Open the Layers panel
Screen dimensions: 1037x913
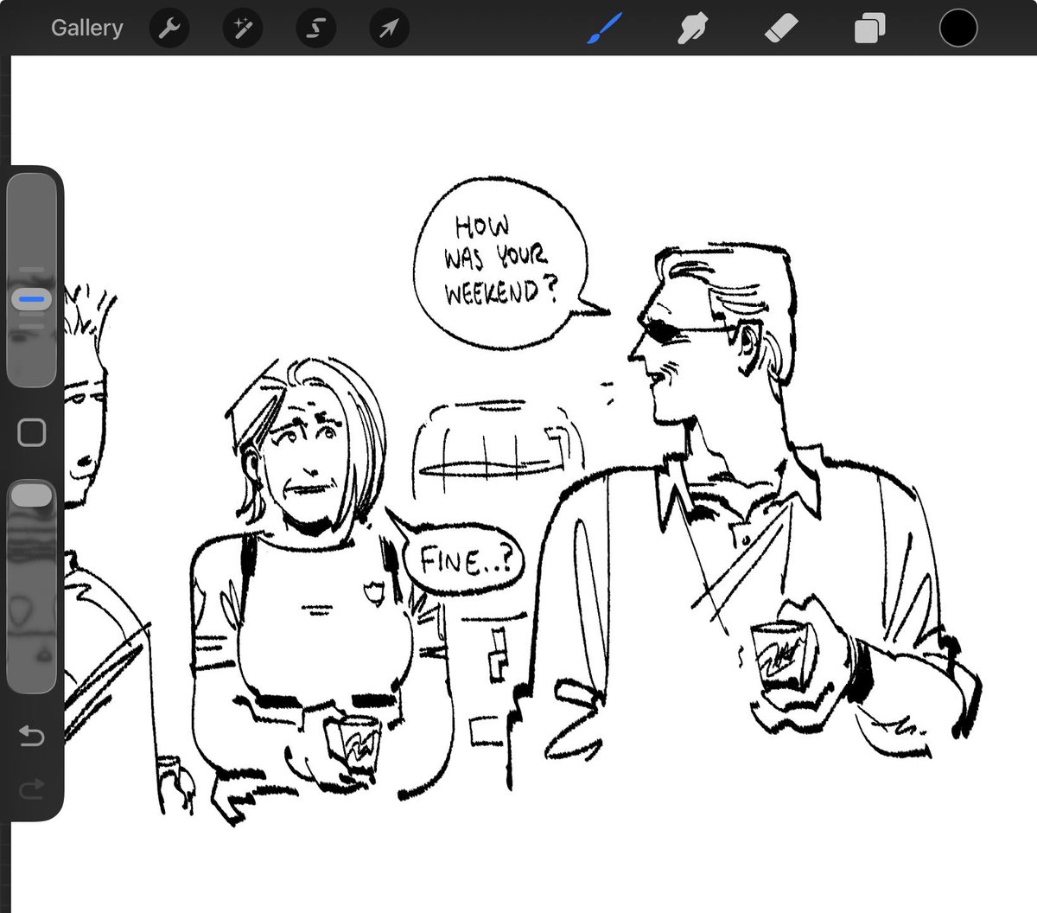pyautogui.click(x=869, y=29)
